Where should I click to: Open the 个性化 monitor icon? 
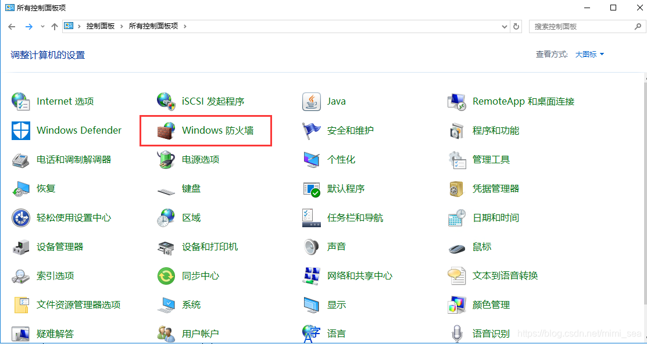pos(312,160)
